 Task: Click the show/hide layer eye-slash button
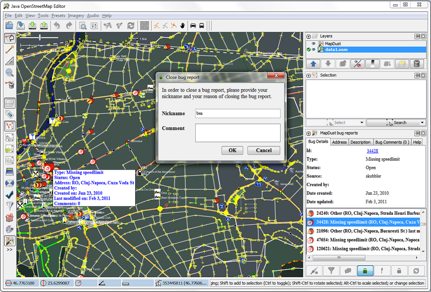357,64
